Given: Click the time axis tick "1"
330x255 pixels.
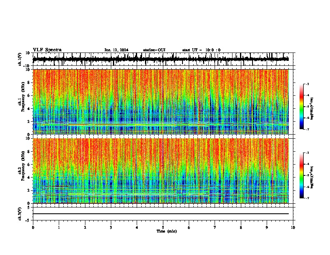Looking at the screenshot, I should [59, 227].
